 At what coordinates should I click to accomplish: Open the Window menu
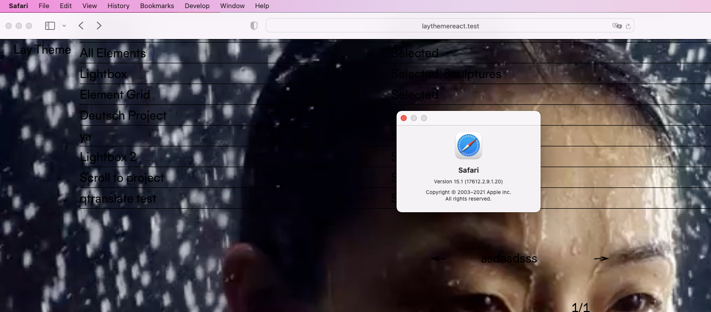tap(232, 6)
